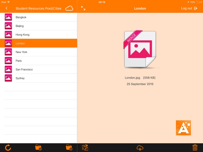
Task: Expand preview with fullscreen arrows icon
Action: pyautogui.click(x=83, y=8)
